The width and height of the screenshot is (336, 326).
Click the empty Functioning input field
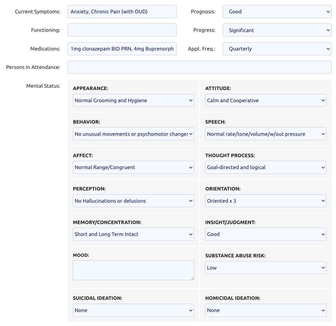click(122, 30)
